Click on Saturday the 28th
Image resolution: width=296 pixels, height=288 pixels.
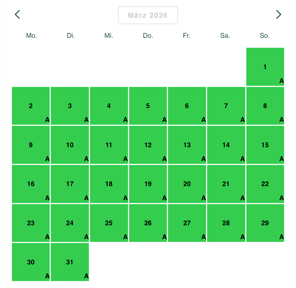(226, 223)
